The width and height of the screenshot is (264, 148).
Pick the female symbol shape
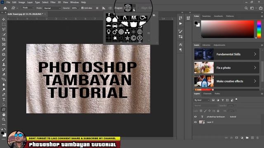pyautogui.click(x=108, y=32)
